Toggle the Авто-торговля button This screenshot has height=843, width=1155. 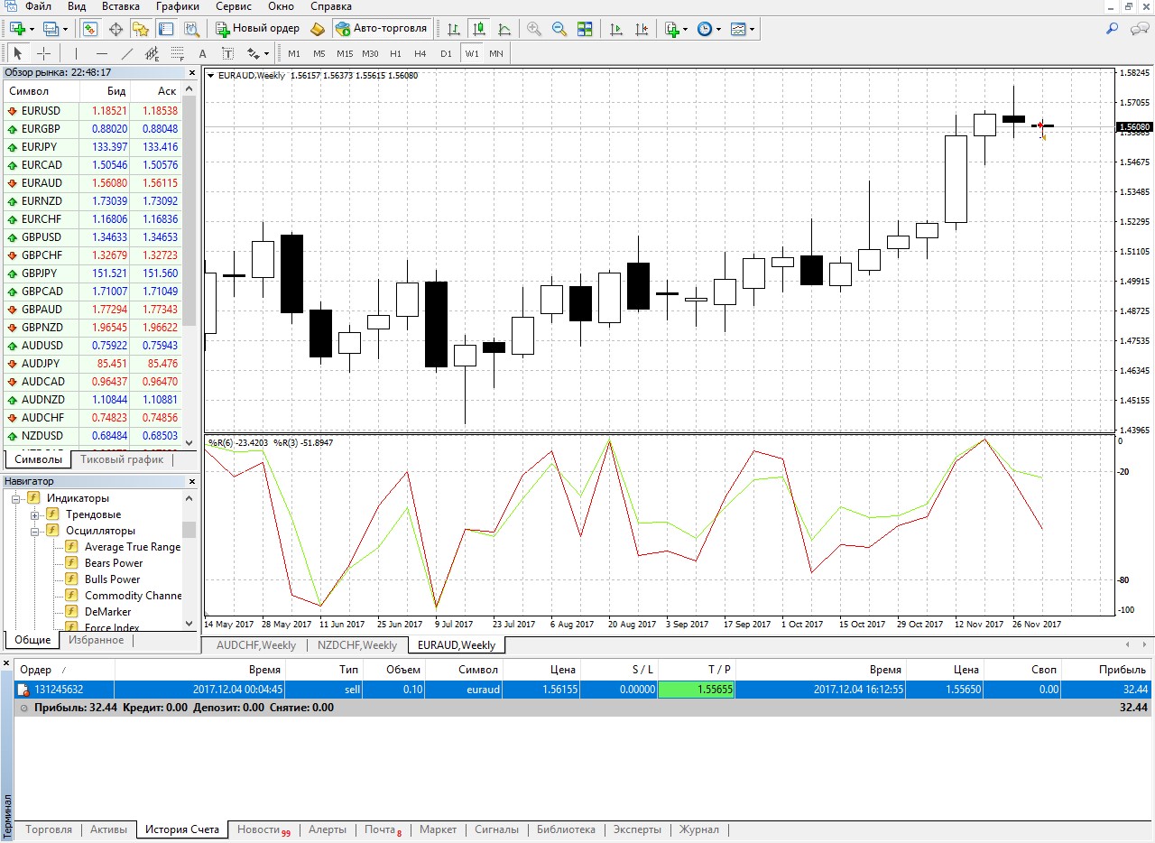click(x=382, y=29)
